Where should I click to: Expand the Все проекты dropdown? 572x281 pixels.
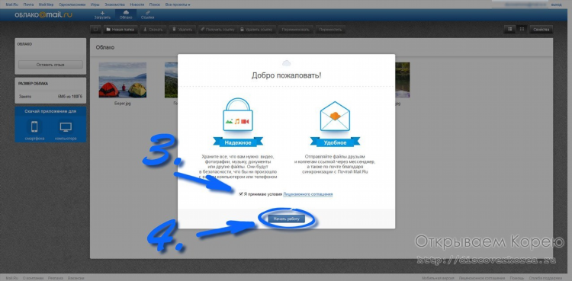(178, 5)
